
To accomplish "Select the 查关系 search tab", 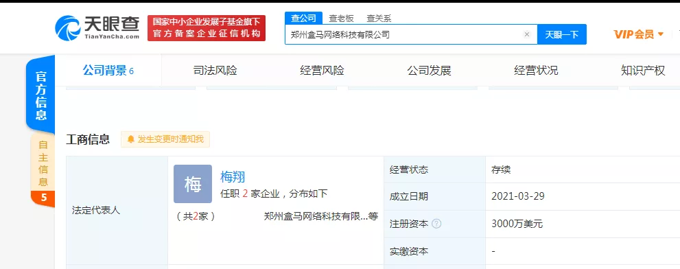I will pyautogui.click(x=379, y=19).
